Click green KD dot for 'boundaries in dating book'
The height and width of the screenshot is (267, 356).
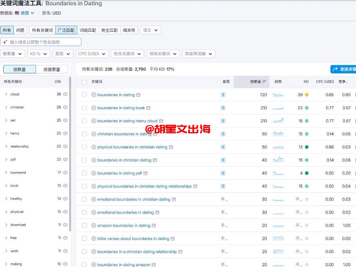point(307,108)
